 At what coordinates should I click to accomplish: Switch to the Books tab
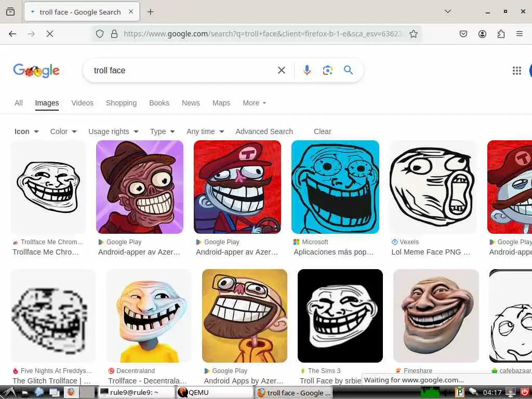click(159, 103)
